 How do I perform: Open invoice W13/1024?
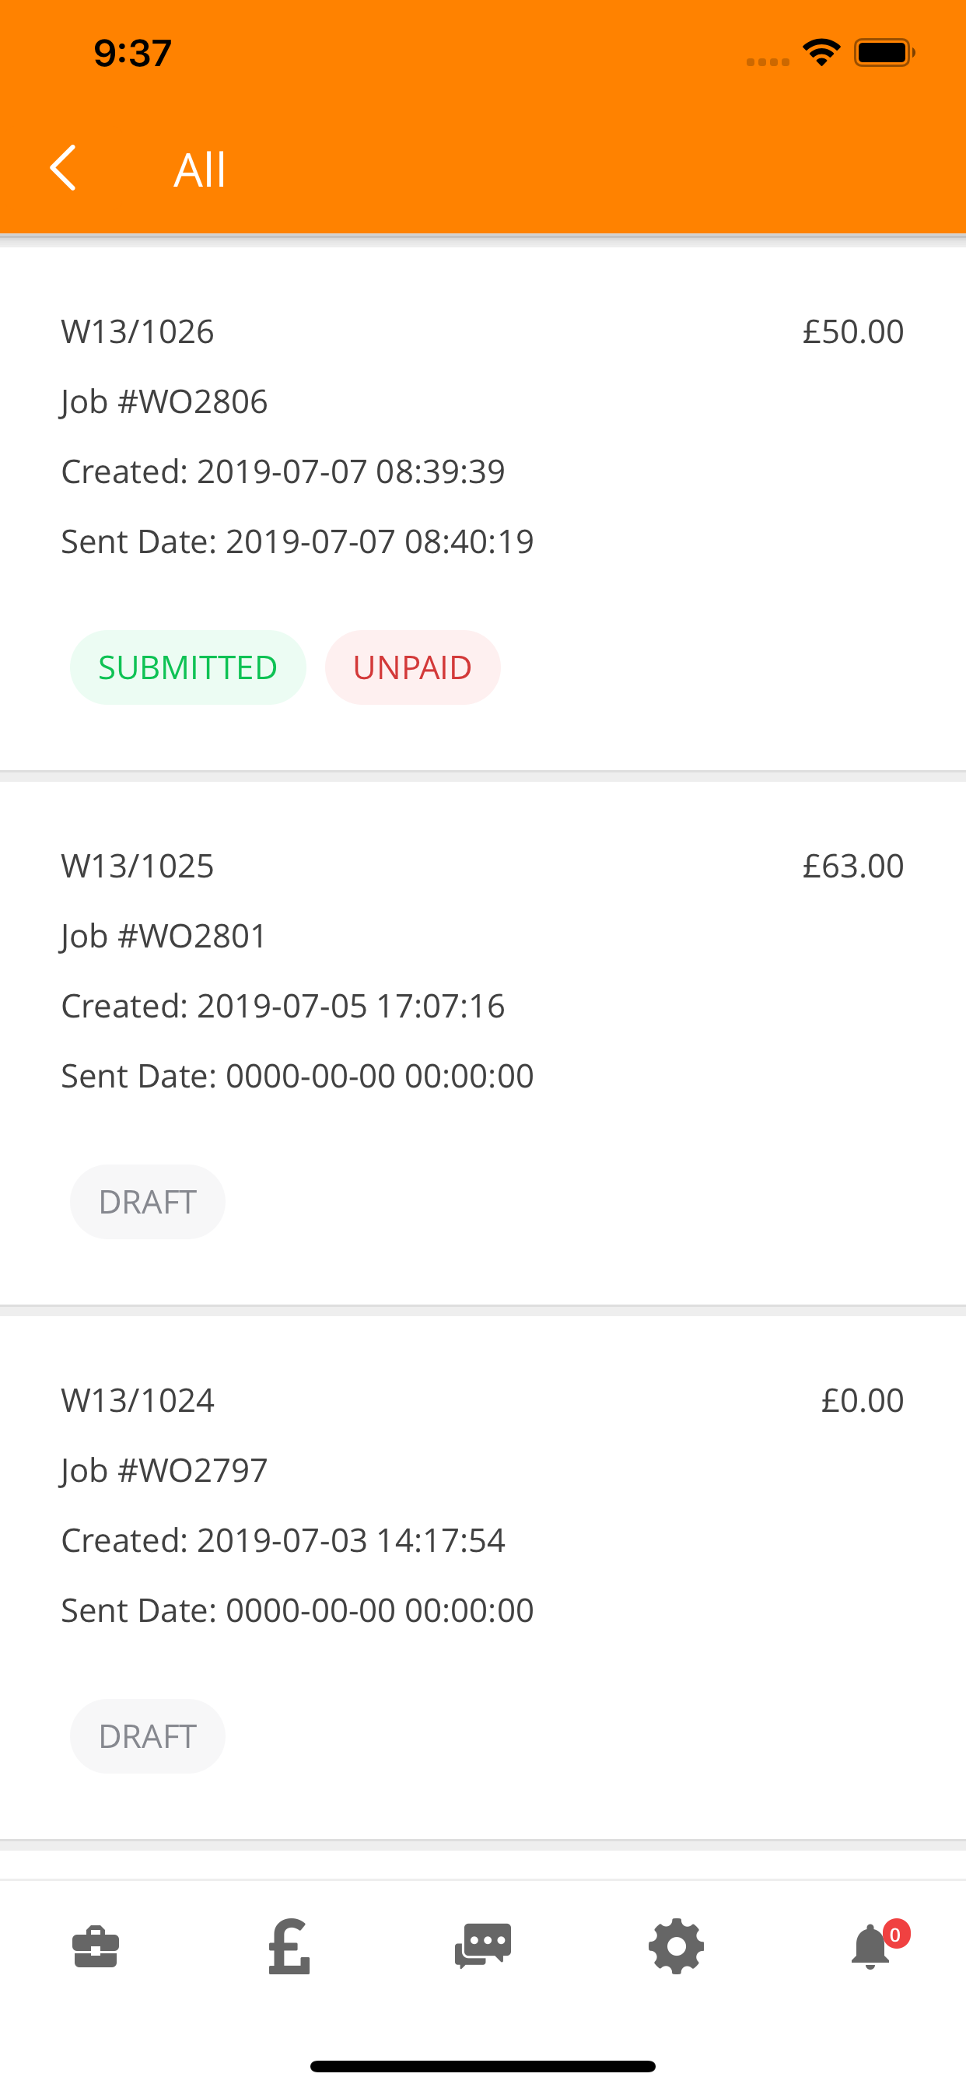click(x=483, y=1578)
